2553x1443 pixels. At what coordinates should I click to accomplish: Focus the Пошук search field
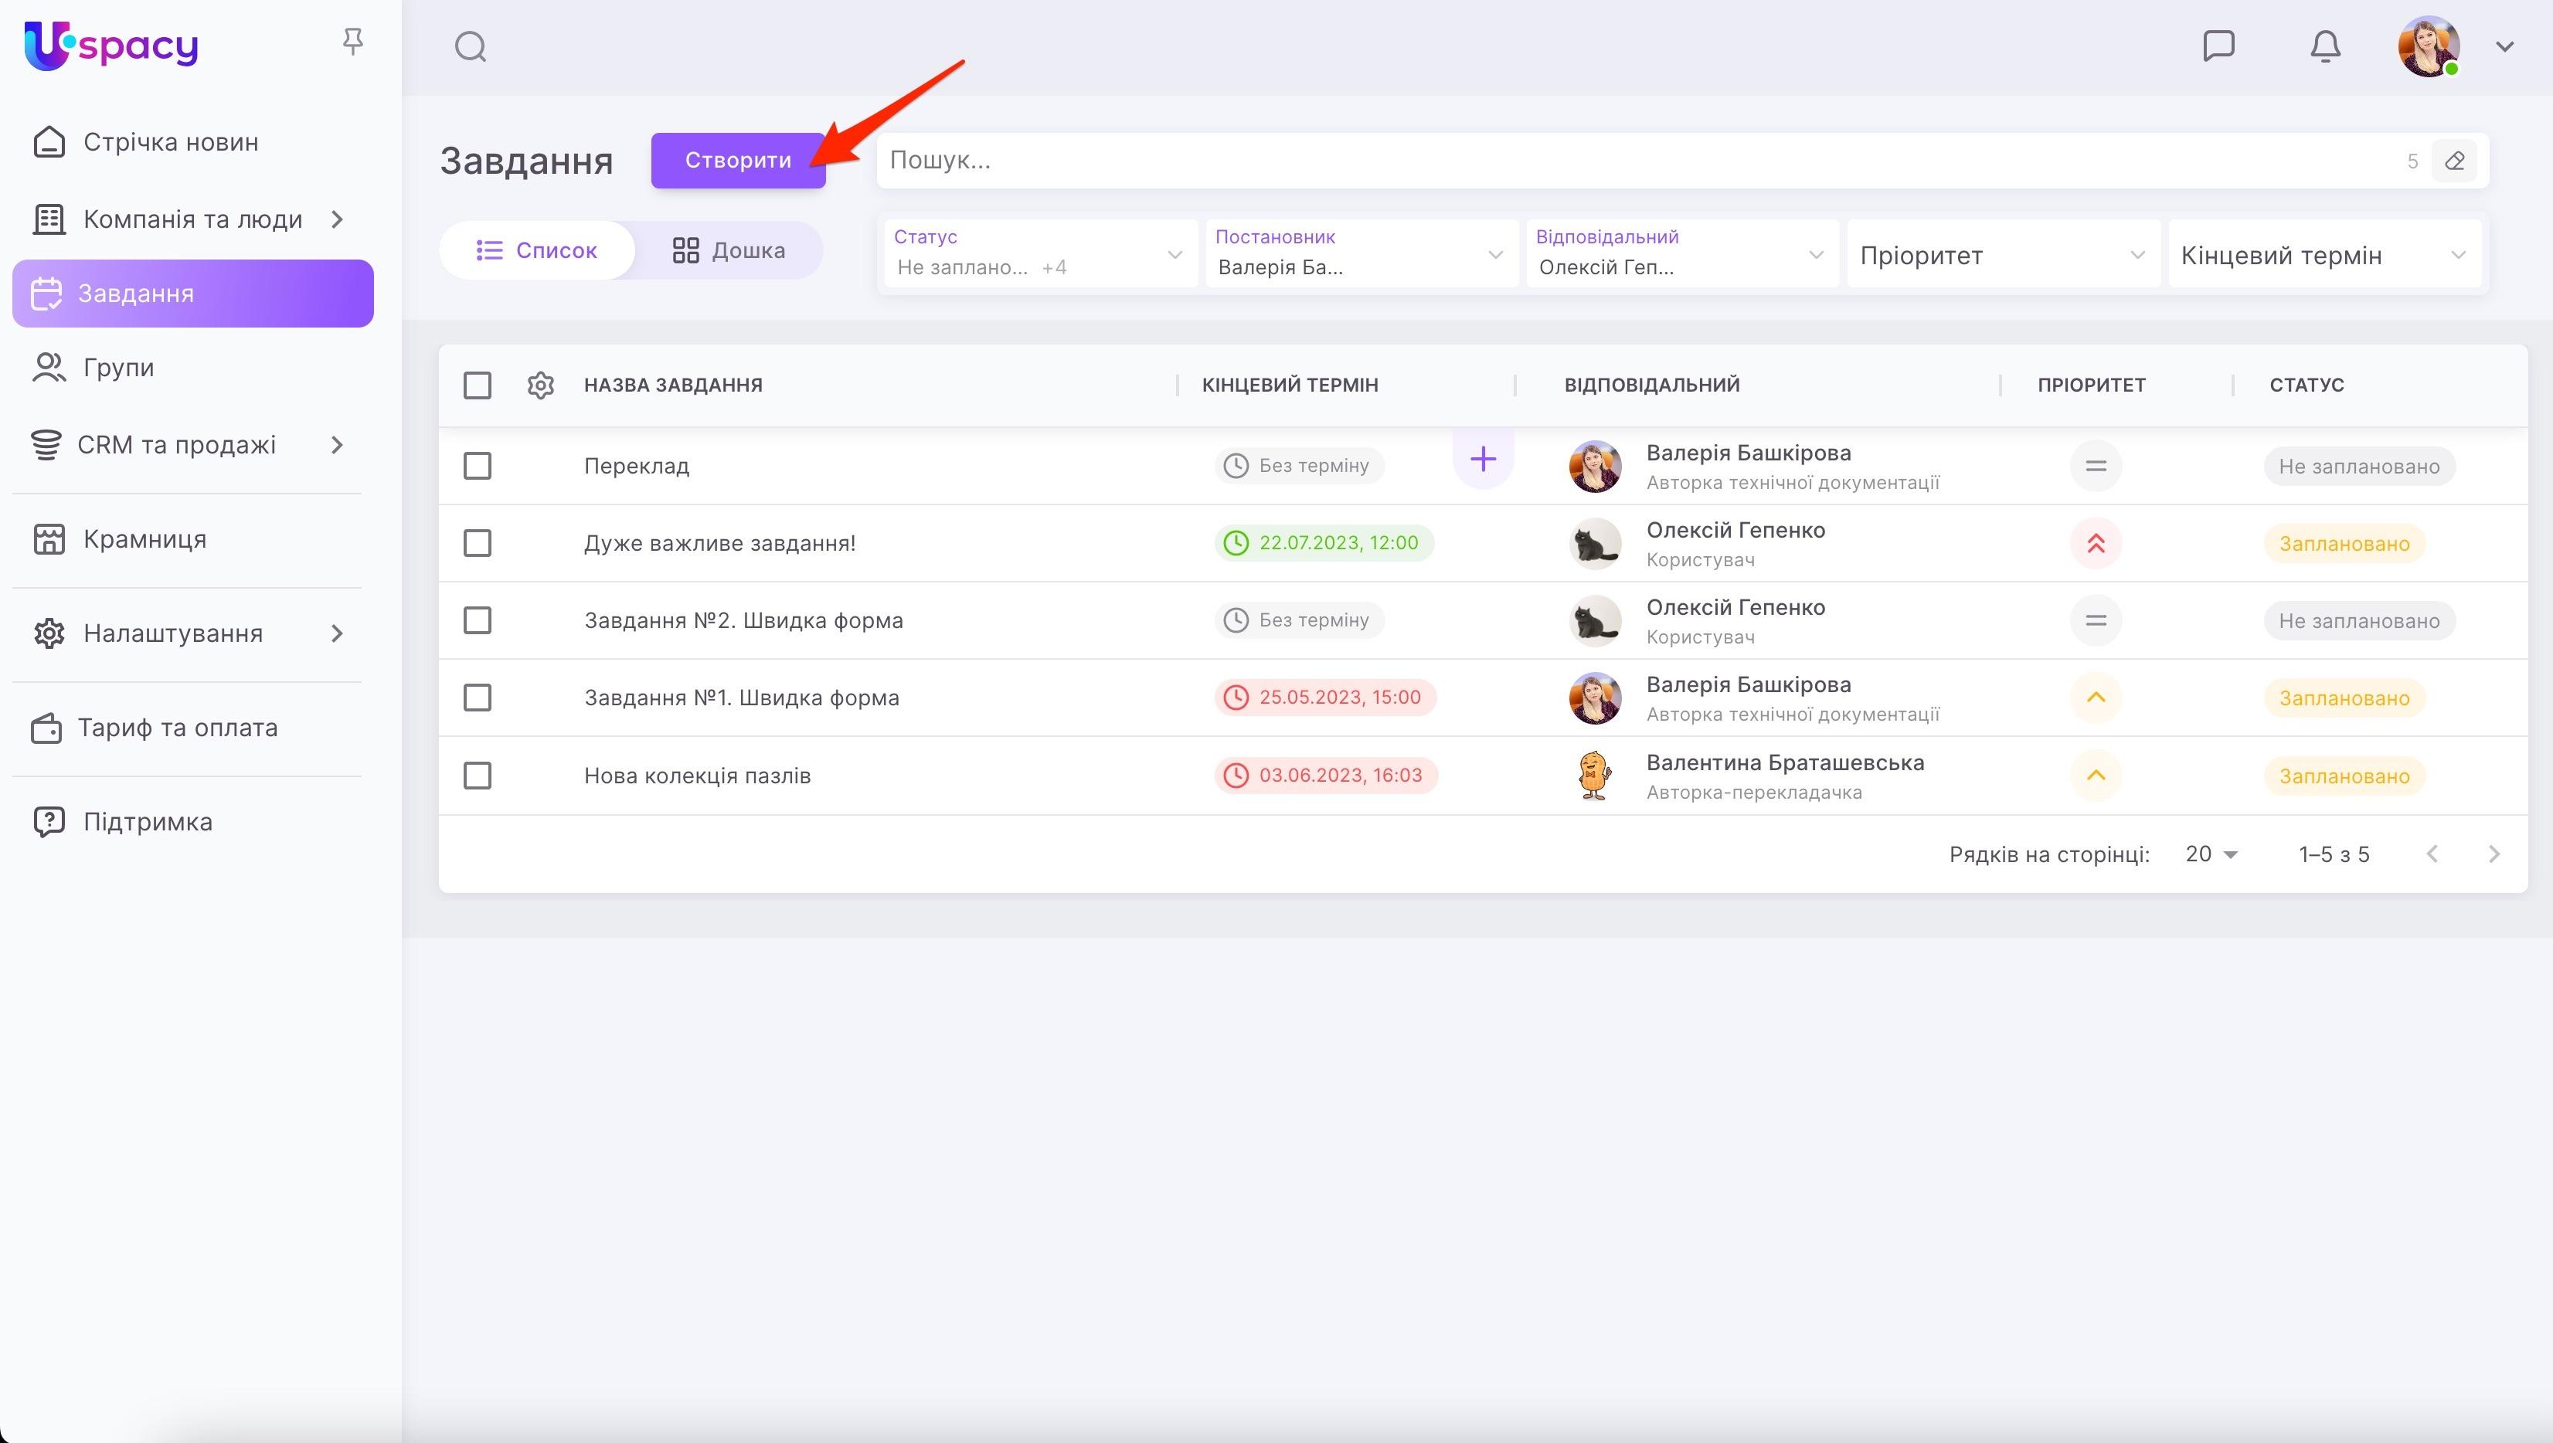1635,161
